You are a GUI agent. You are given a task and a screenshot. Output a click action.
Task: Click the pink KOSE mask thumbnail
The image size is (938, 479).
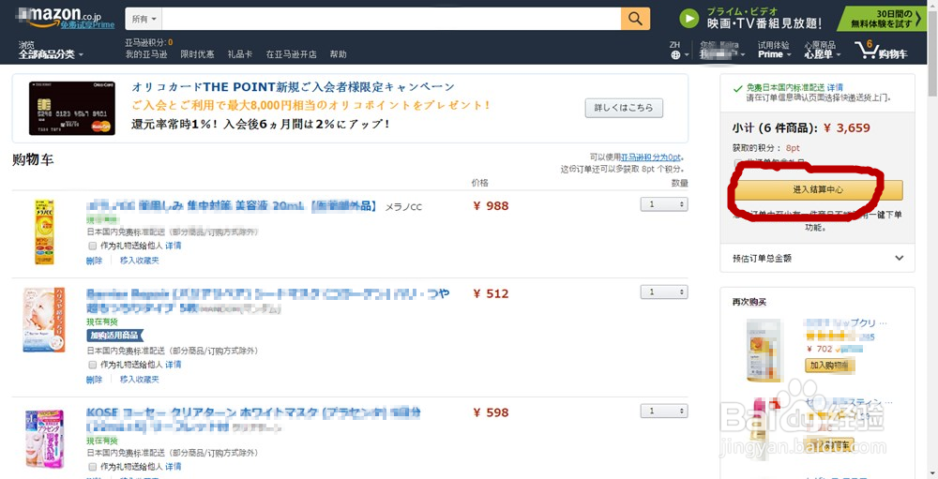(44, 439)
